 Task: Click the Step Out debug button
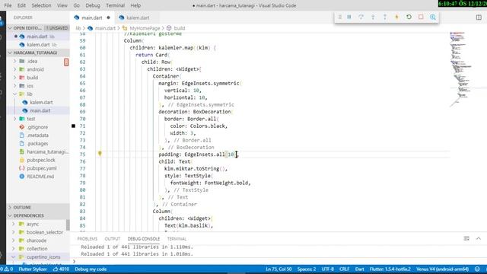click(385, 17)
